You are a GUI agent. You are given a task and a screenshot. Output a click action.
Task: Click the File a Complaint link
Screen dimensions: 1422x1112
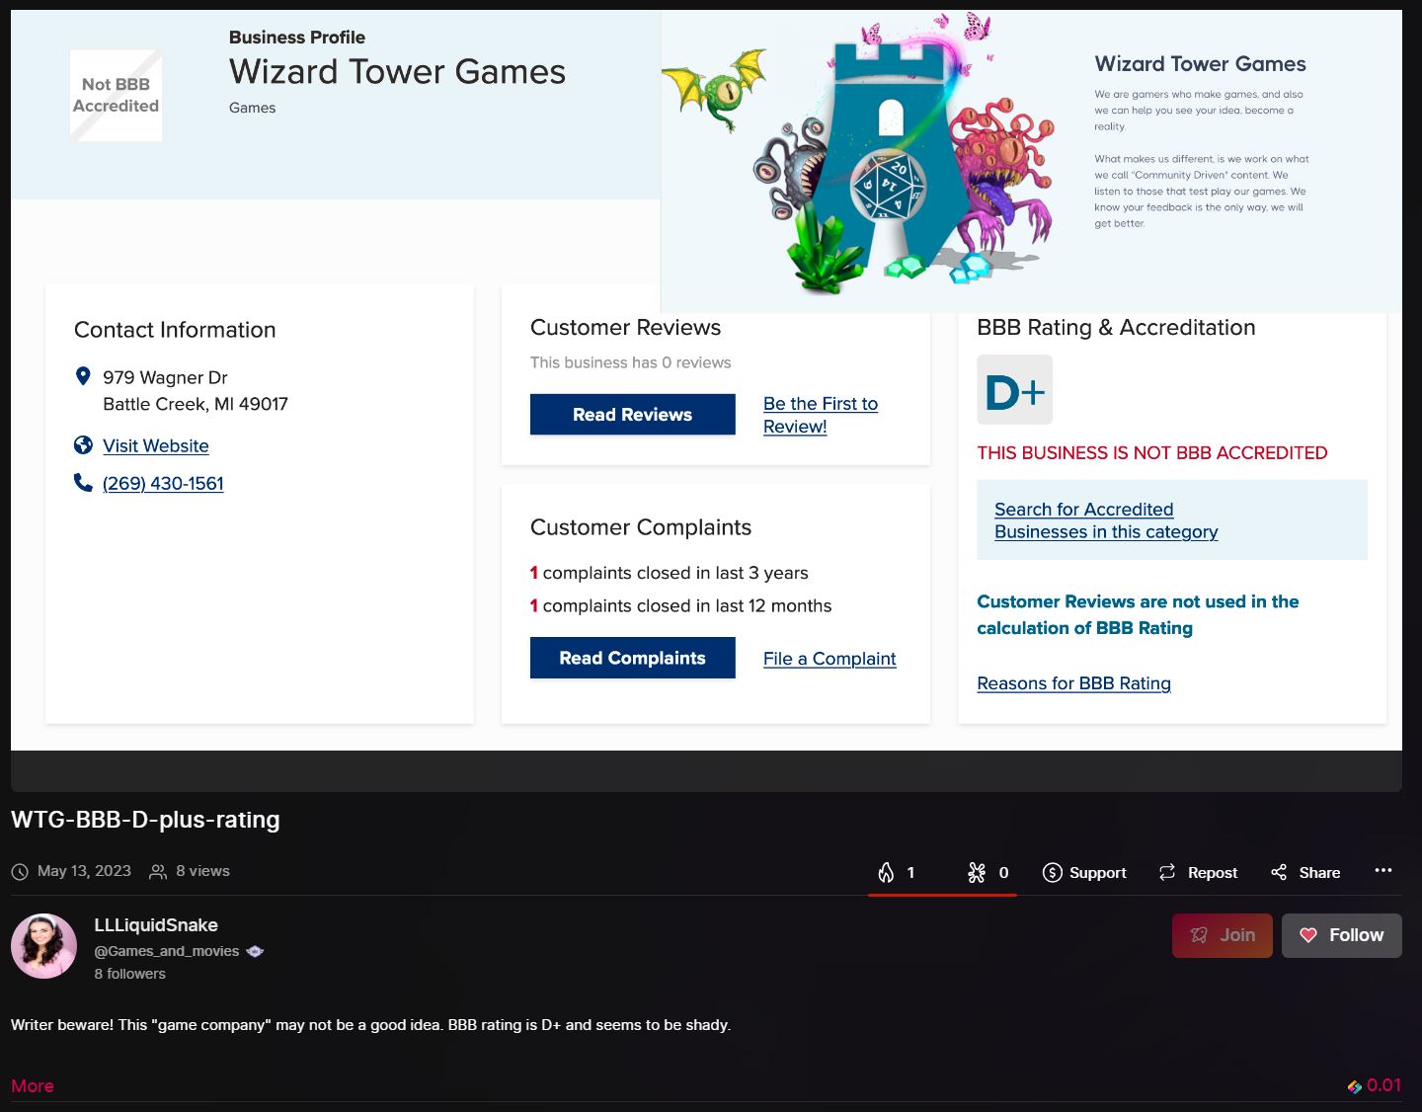(829, 659)
